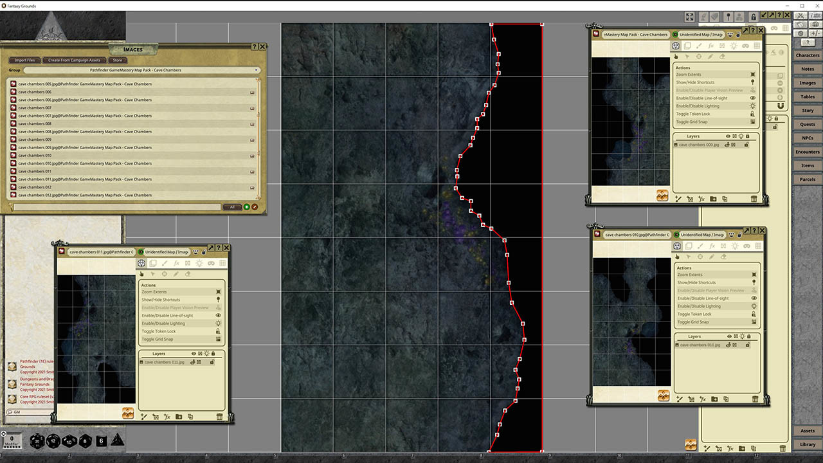Image resolution: width=823 pixels, height=463 pixels.
Task: Switch to the layers mode in the map toolbar
Action: 687,46
